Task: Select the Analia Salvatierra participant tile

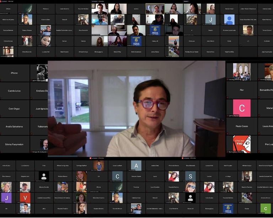Action: click(15, 126)
